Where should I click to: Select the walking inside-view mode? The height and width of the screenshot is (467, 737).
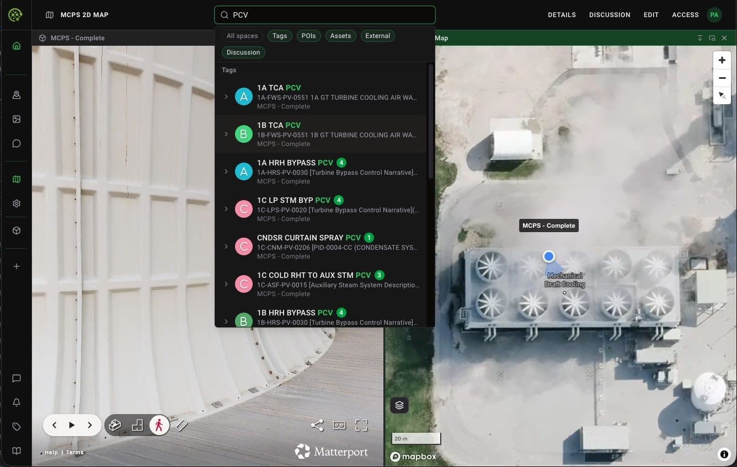click(x=159, y=425)
